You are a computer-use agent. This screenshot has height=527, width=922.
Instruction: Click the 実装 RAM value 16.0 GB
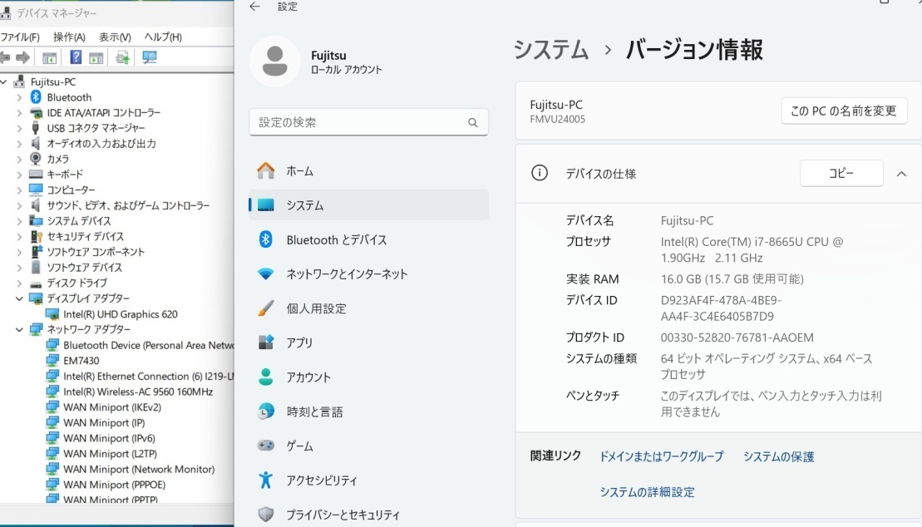click(x=732, y=278)
